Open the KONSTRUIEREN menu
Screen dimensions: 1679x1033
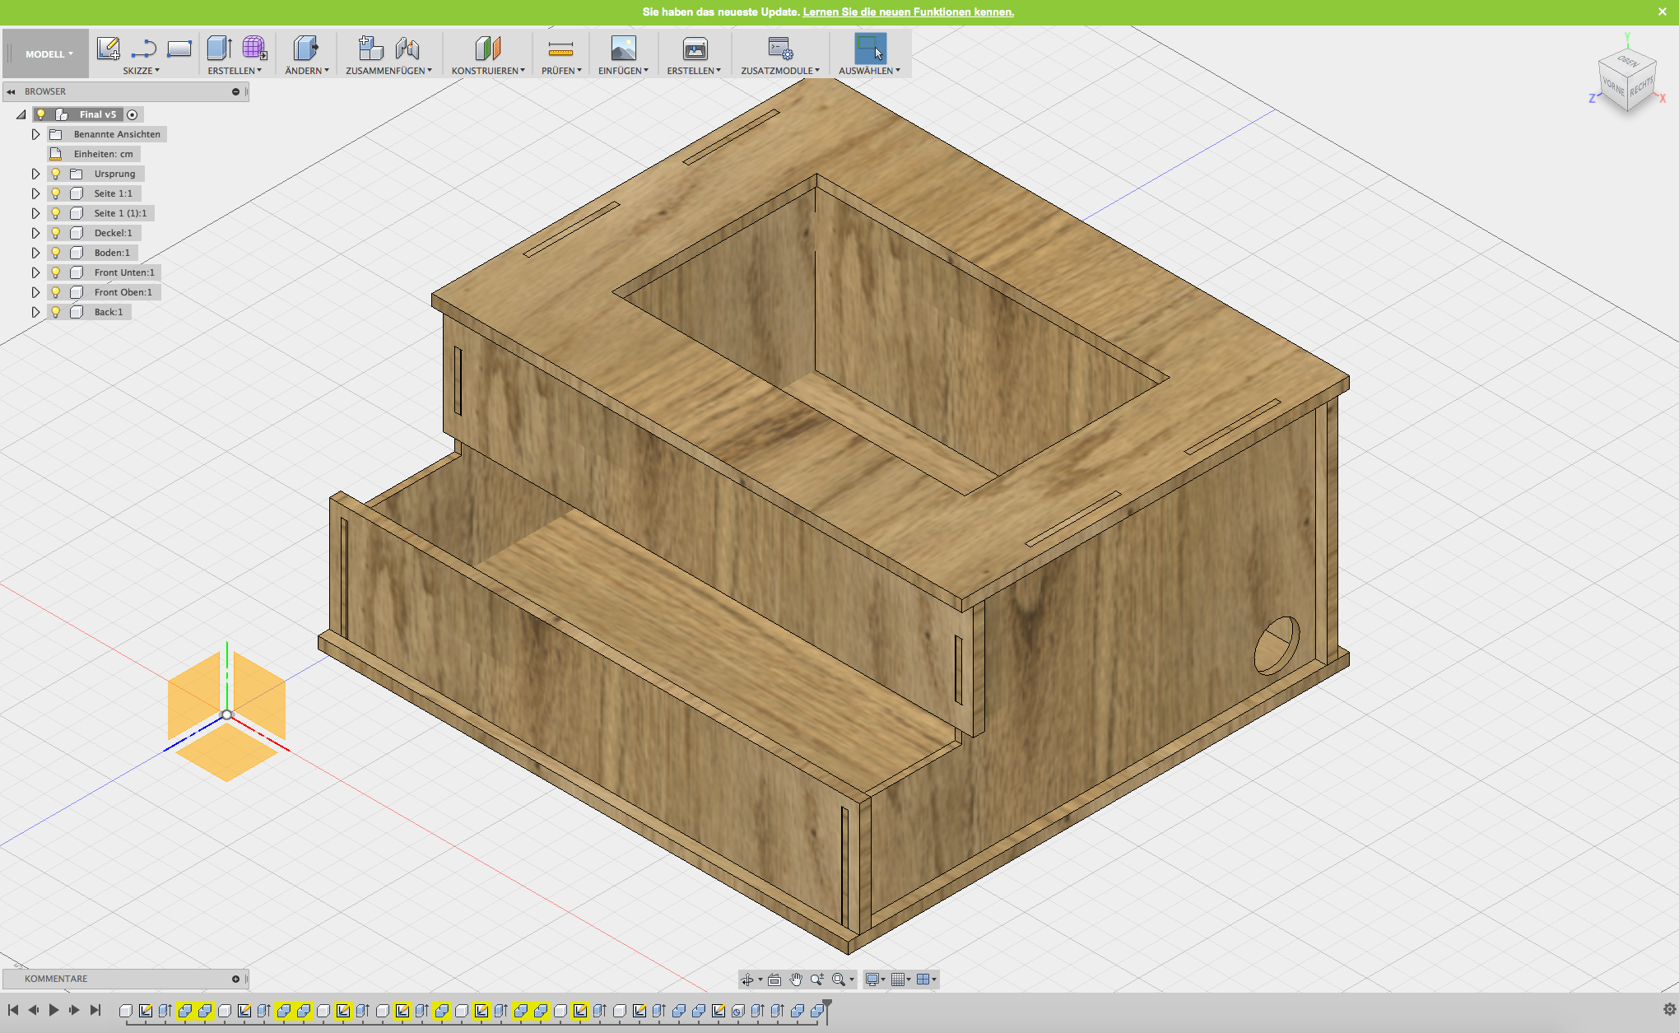pos(487,71)
